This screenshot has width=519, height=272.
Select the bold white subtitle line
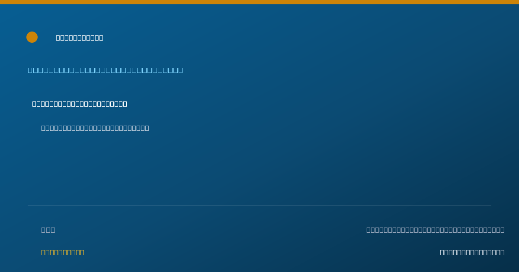[x=80, y=104]
